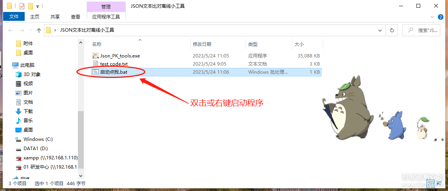Click the 音乐 music note icon
The width and height of the screenshot is (448, 191).
tap(19, 121)
